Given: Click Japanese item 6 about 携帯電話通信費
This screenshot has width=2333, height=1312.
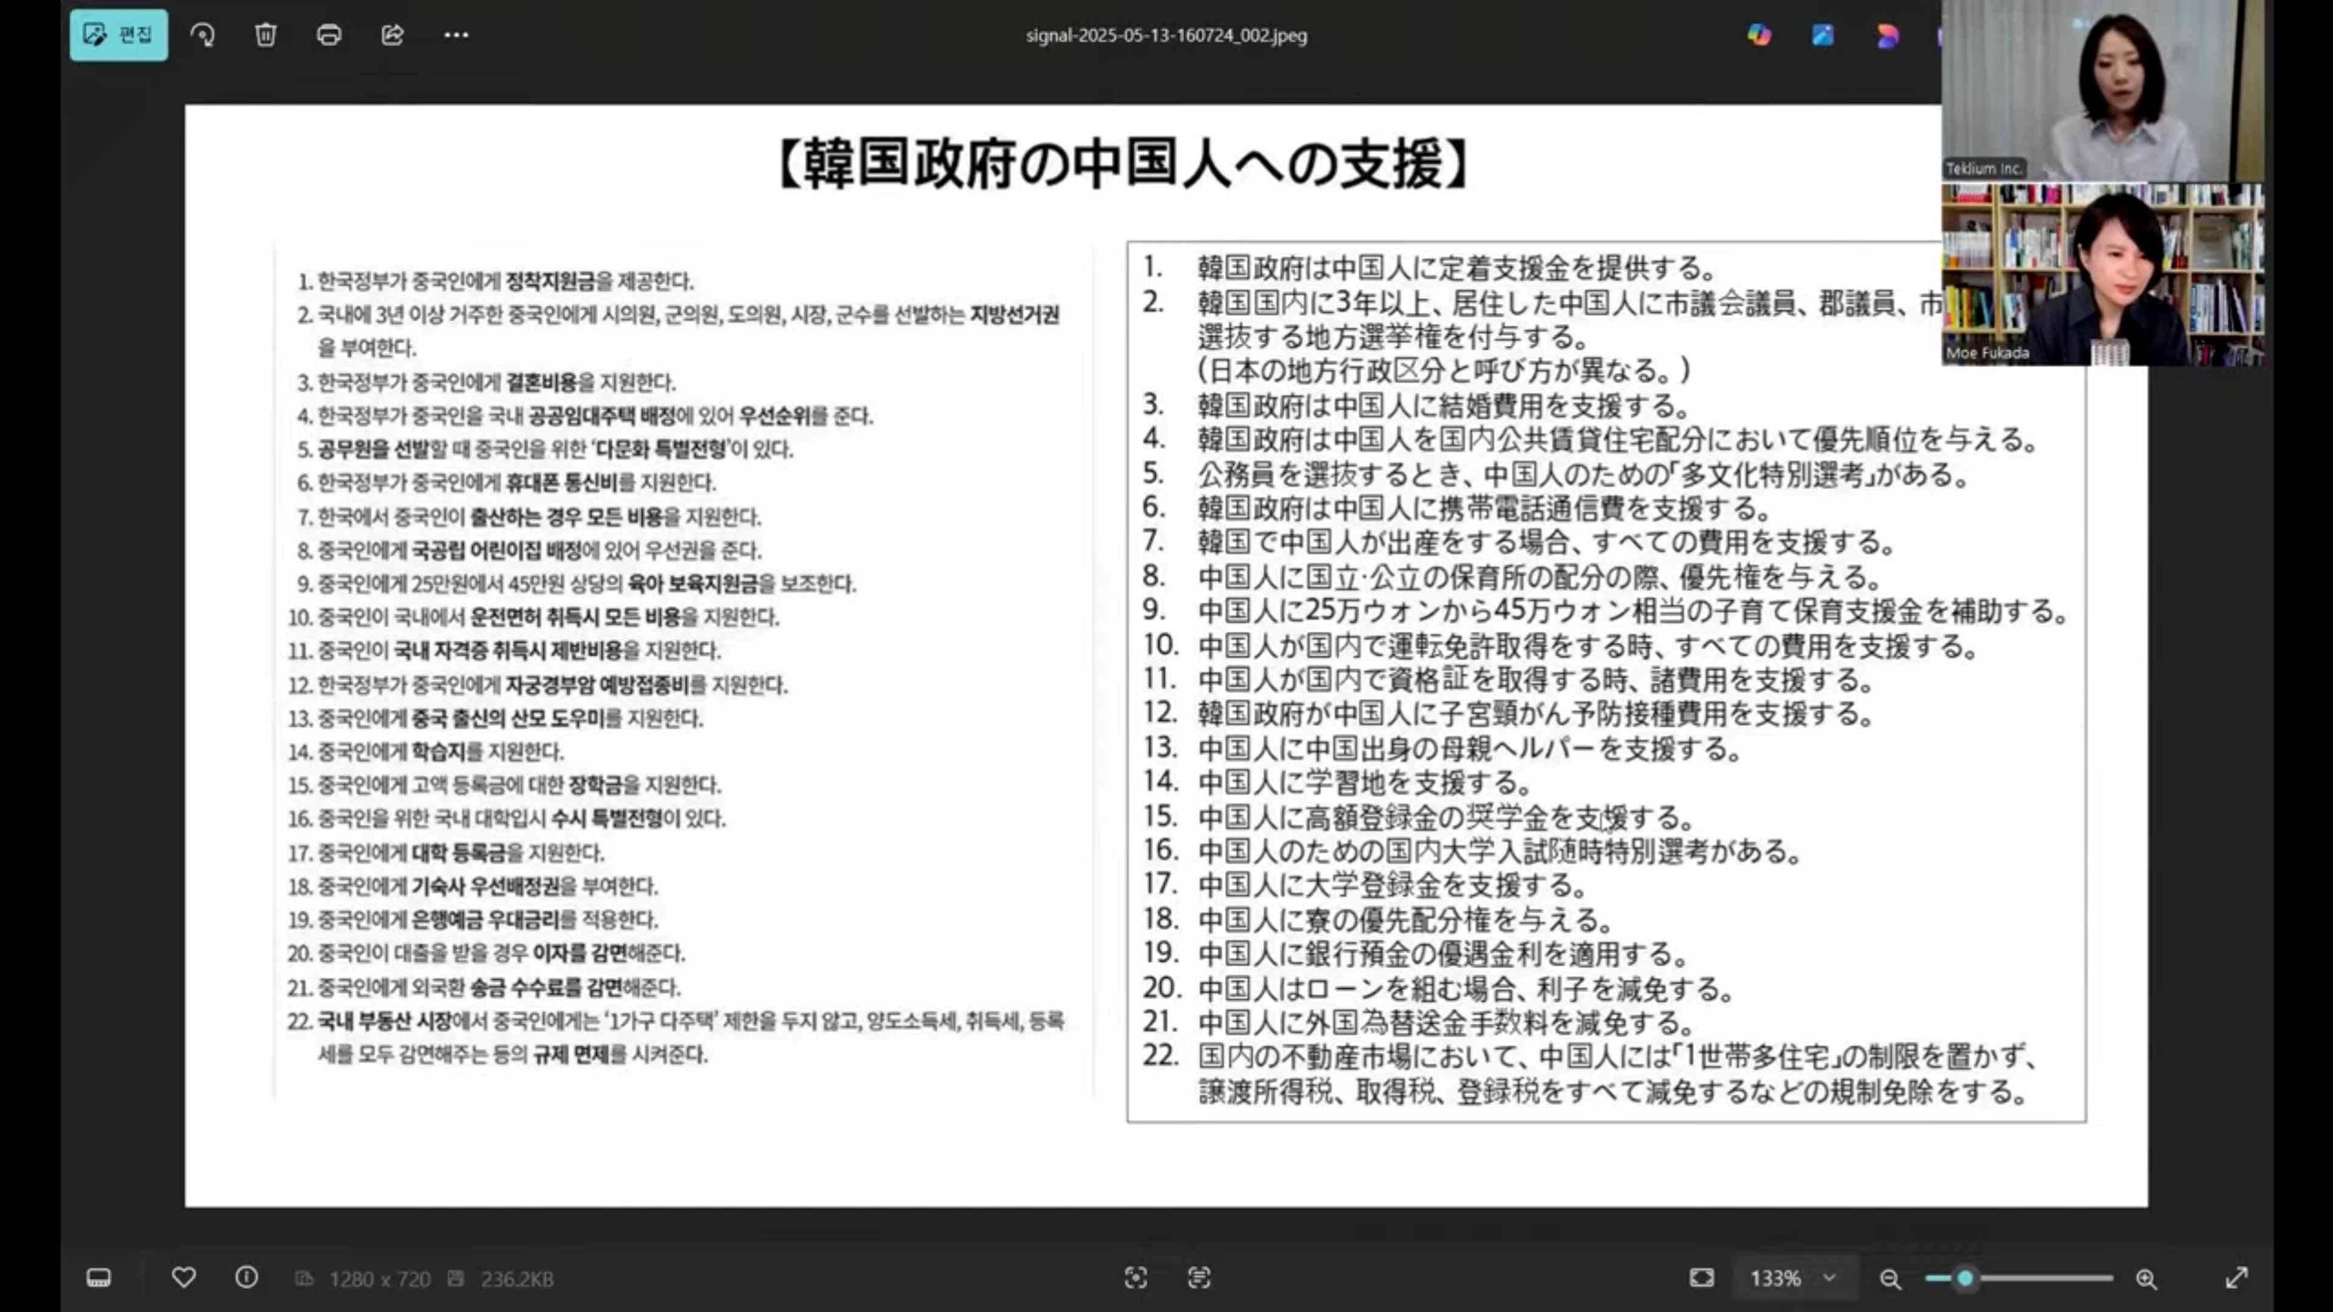Looking at the screenshot, I should pyautogui.click(x=1456, y=508).
